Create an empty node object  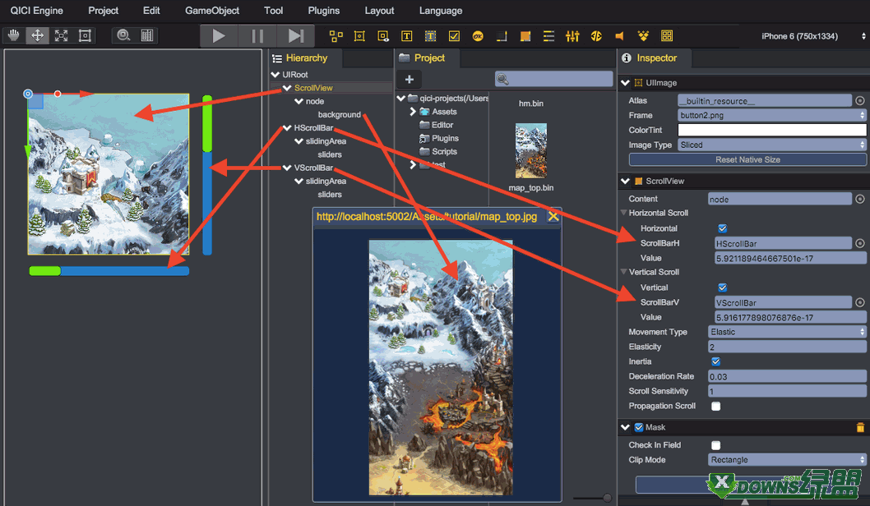336,36
